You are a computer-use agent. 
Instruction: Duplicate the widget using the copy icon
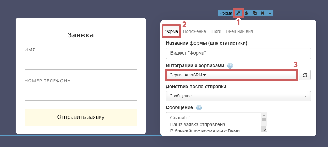coord(254,13)
